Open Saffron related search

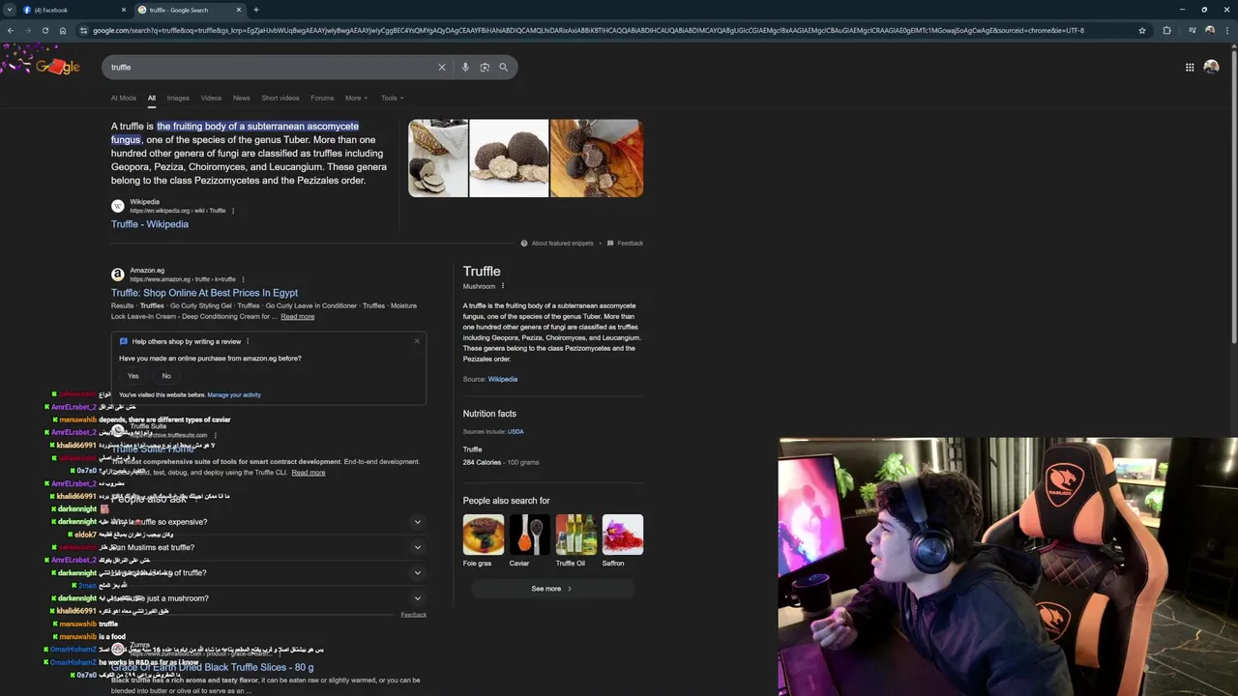622,541
